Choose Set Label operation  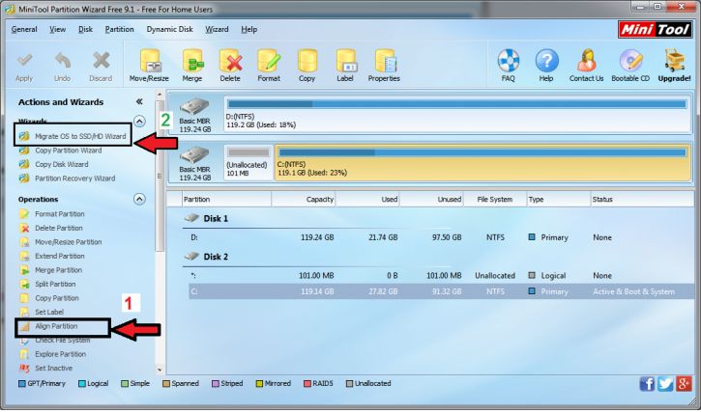tap(42, 312)
